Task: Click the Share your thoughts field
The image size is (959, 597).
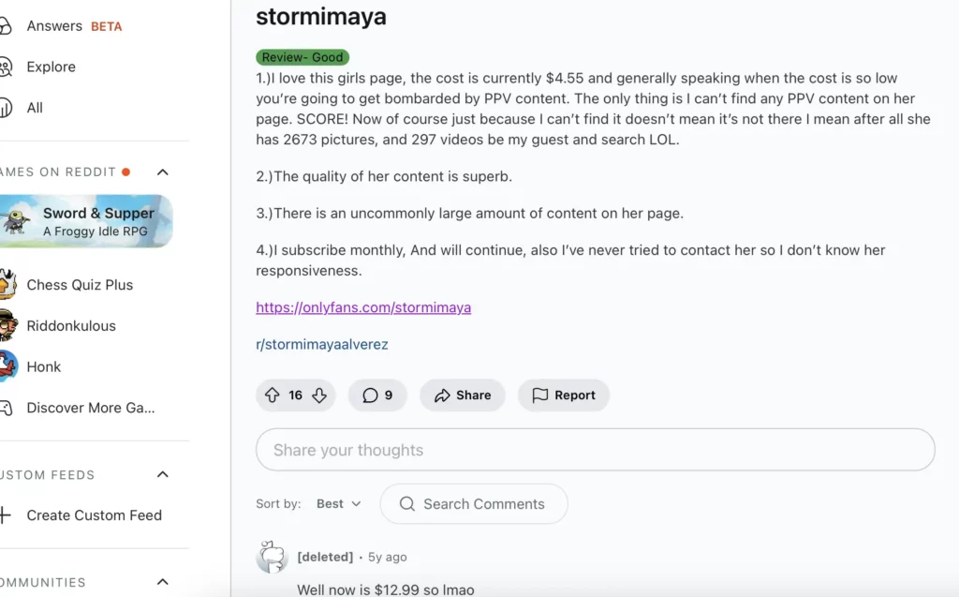Action: (x=595, y=450)
